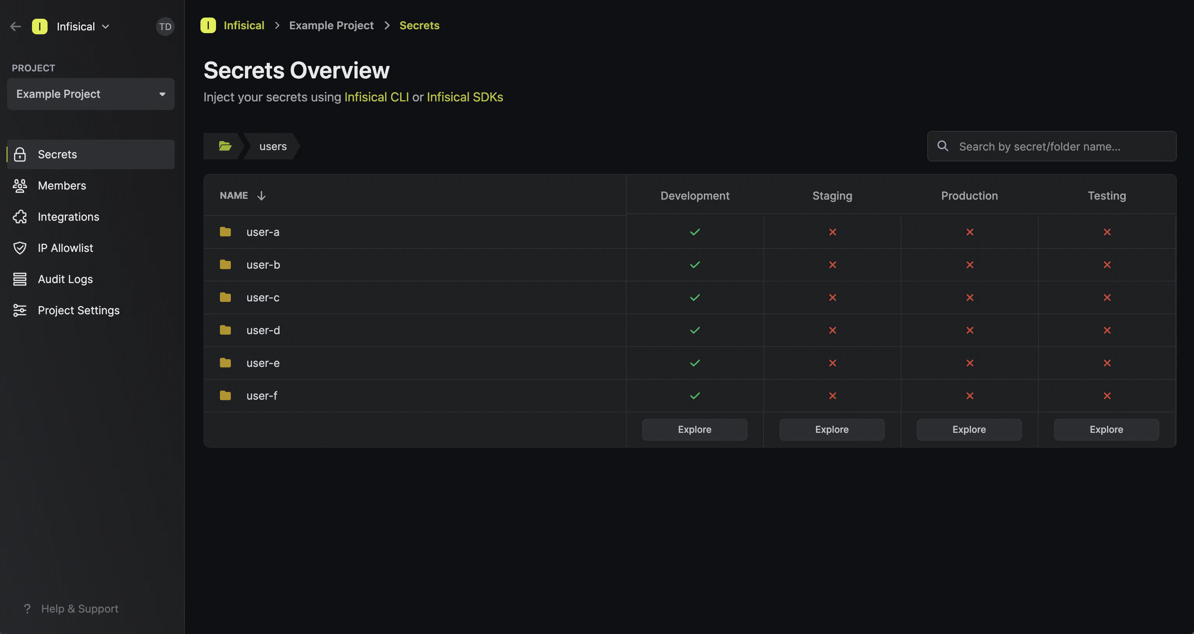Explore the Production environment
The height and width of the screenshot is (634, 1194).
point(969,429)
